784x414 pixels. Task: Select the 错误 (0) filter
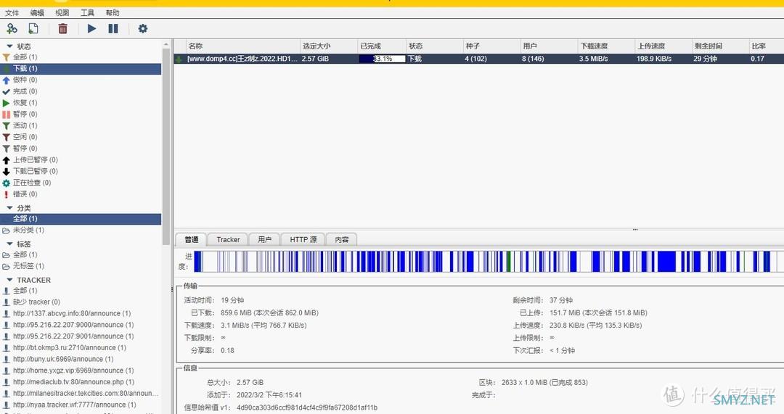point(81,194)
